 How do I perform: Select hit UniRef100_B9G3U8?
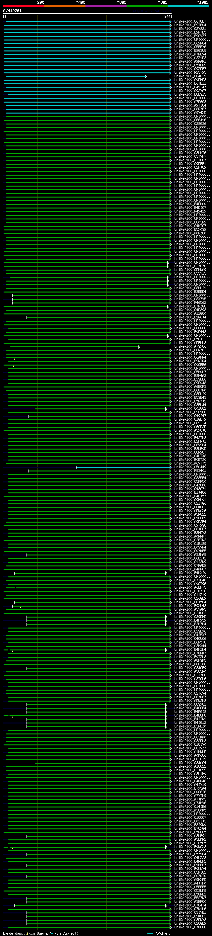click(190, 50)
